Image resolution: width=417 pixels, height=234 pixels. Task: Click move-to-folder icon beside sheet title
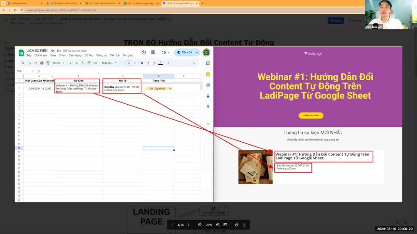[x=59, y=51]
